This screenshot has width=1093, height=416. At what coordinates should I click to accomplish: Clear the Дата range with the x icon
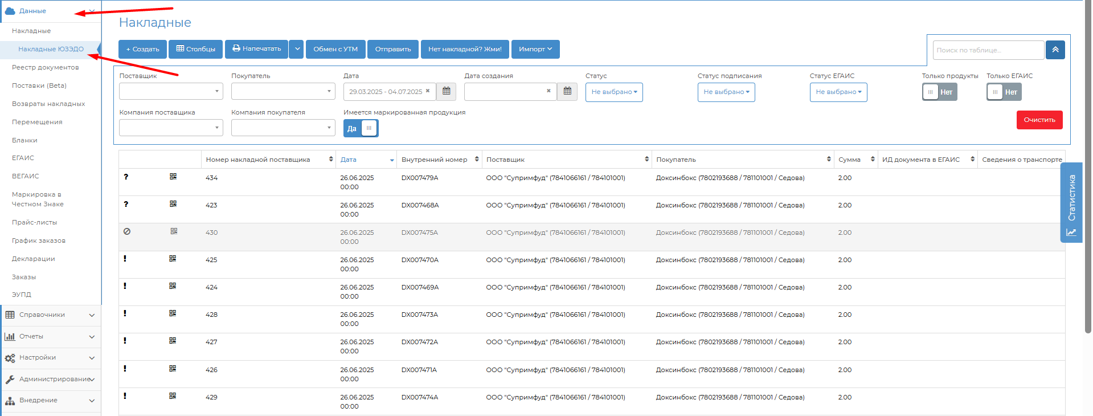coord(428,91)
